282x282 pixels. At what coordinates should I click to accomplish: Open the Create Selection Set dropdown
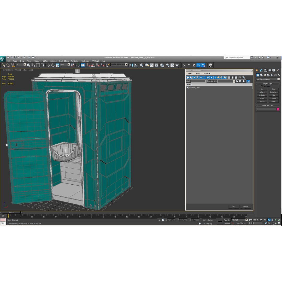point(119,64)
